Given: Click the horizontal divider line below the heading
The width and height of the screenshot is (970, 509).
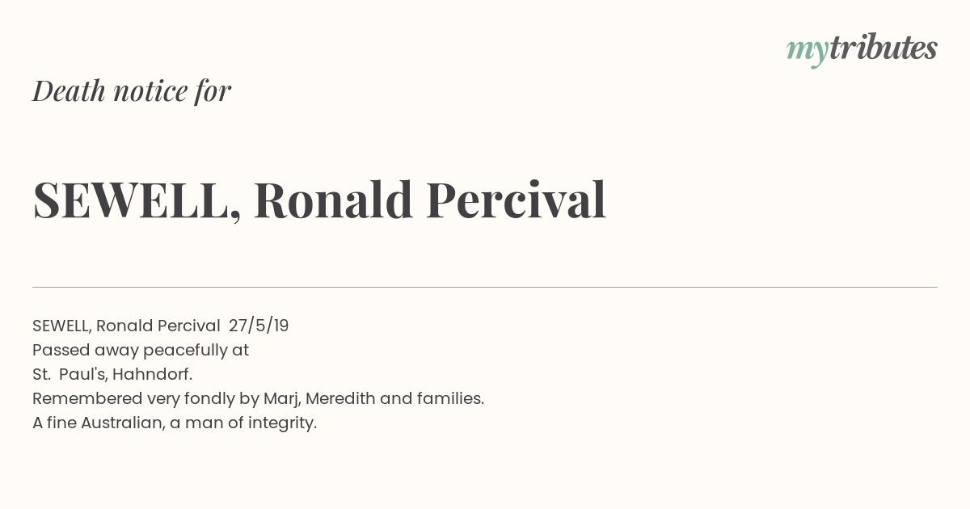Looking at the screenshot, I should click(485, 287).
